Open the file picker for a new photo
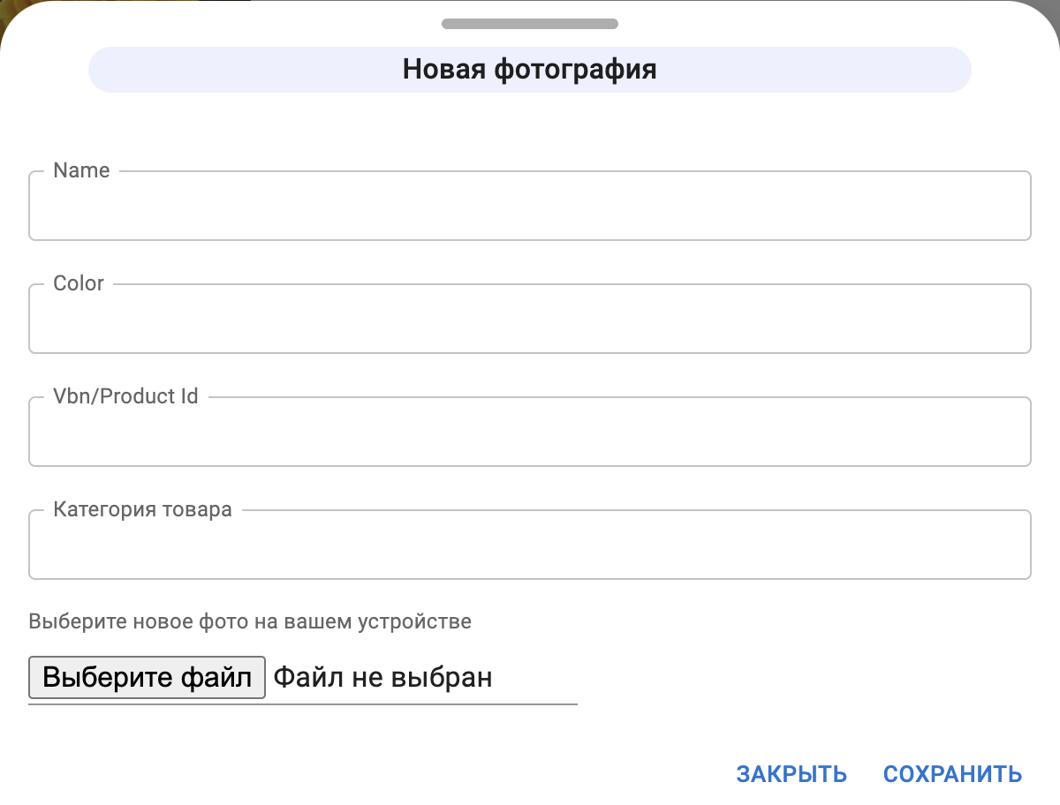Image resolution: width=1060 pixels, height=805 pixels. pos(147,676)
